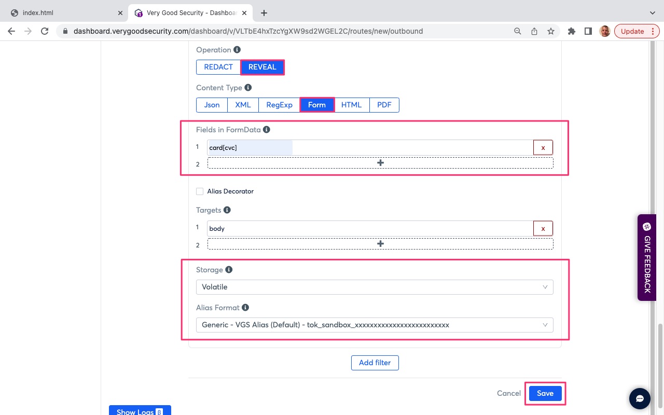Open a new browser tab
Screen dimensions: 664x415
tap(264, 13)
